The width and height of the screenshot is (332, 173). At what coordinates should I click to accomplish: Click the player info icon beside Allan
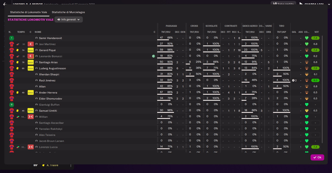click(x=37, y=86)
